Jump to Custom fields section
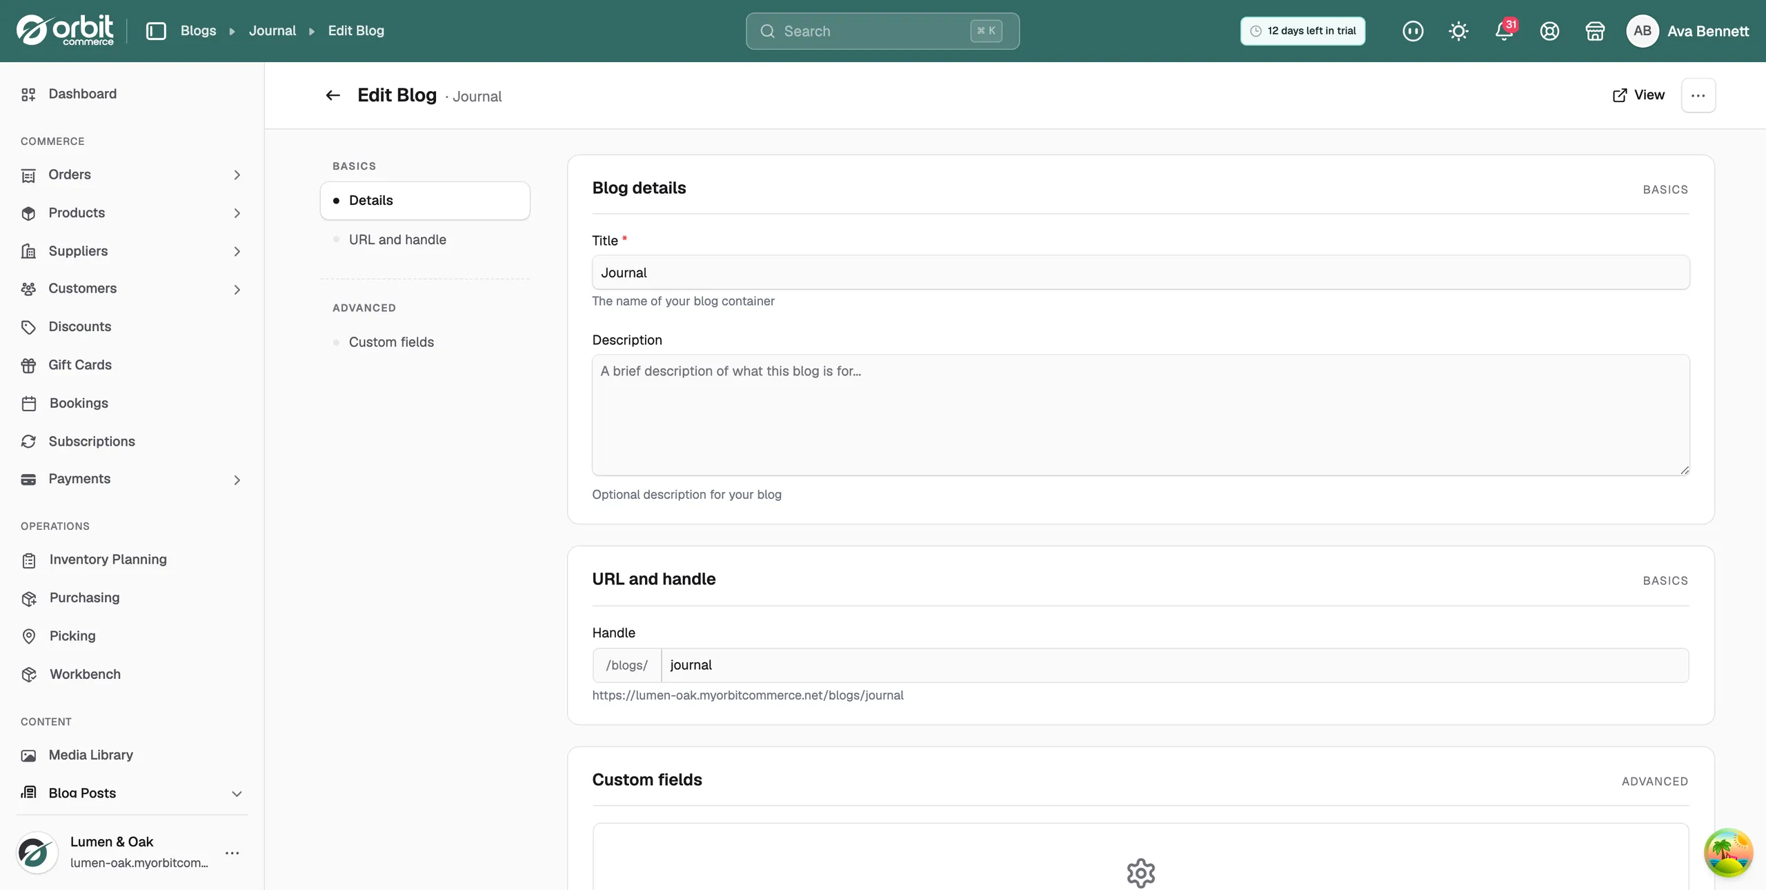This screenshot has width=1766, height=890. 391,342
